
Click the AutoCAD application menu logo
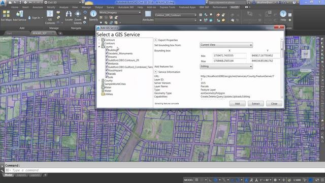[x=3, y=3]
